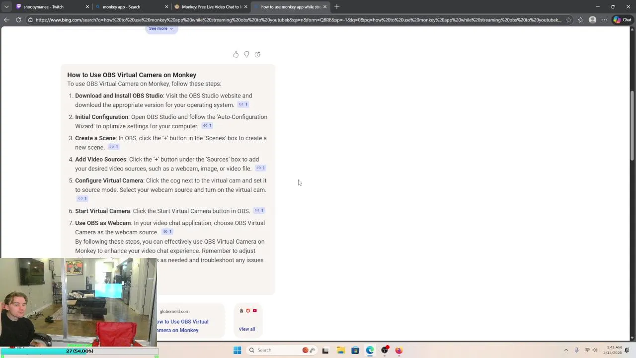636x358 pixels.
Task: Open citation 1 for Use OBS as Webcam step
Action: pyautogui.click(x=167, y=232)
